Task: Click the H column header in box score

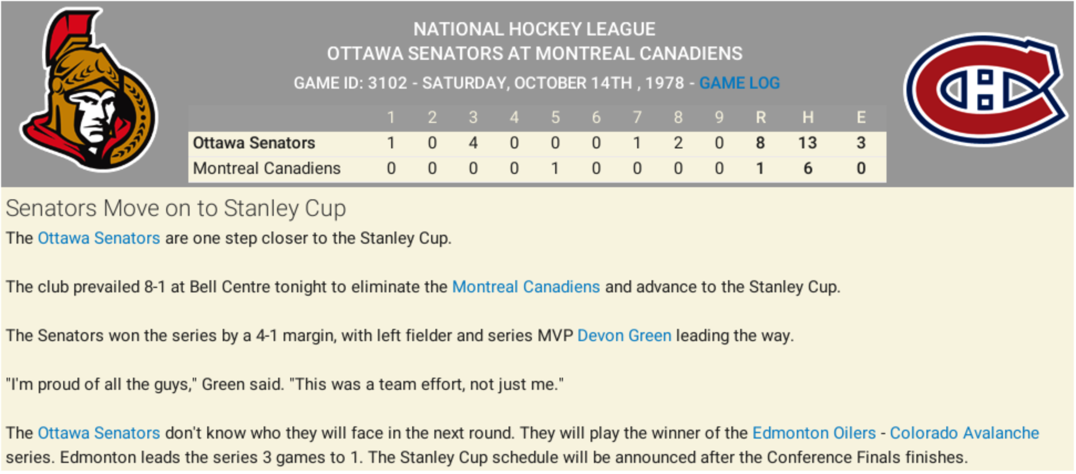Action: (x=808, y=117)
